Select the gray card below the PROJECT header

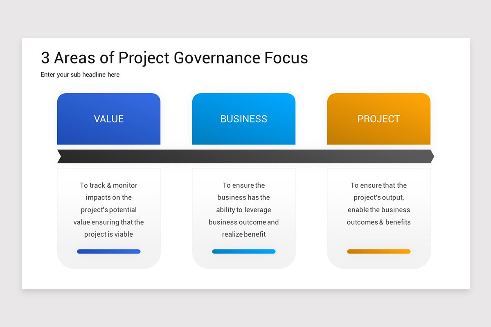pyautogui.click(x=379, y=218)
